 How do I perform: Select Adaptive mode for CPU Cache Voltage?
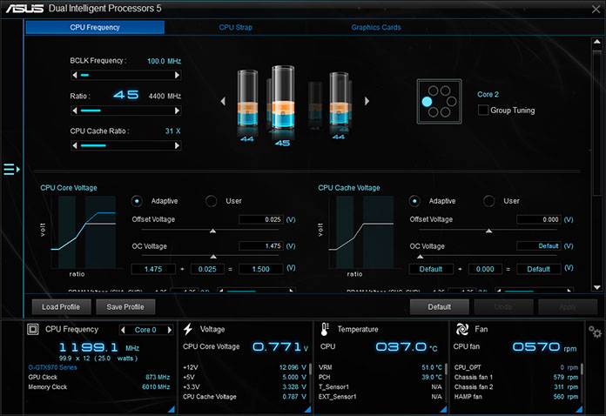coord(414,201)
